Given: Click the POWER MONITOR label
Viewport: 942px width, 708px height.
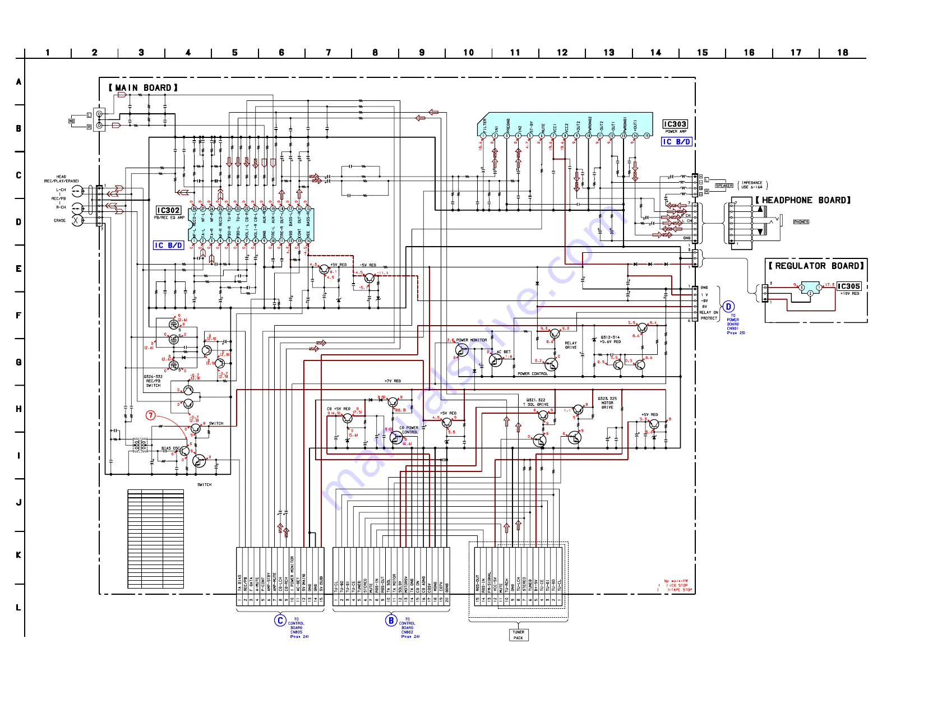Looking at the screenshot, I should click(x=472, y=340).
